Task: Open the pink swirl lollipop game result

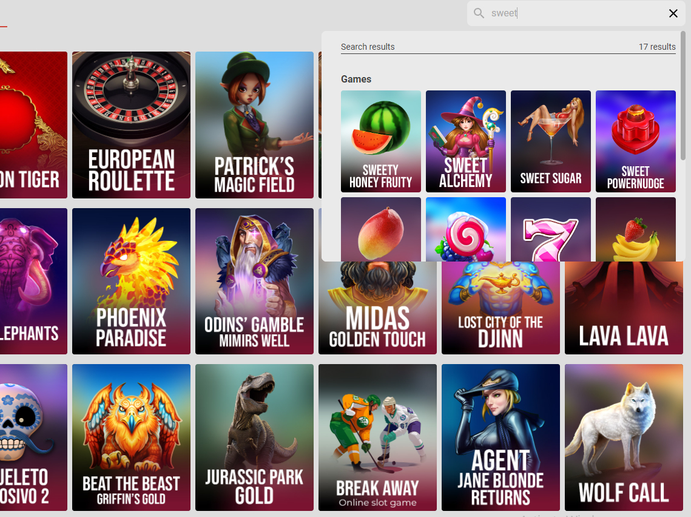Action: click(x=466, y=229)
